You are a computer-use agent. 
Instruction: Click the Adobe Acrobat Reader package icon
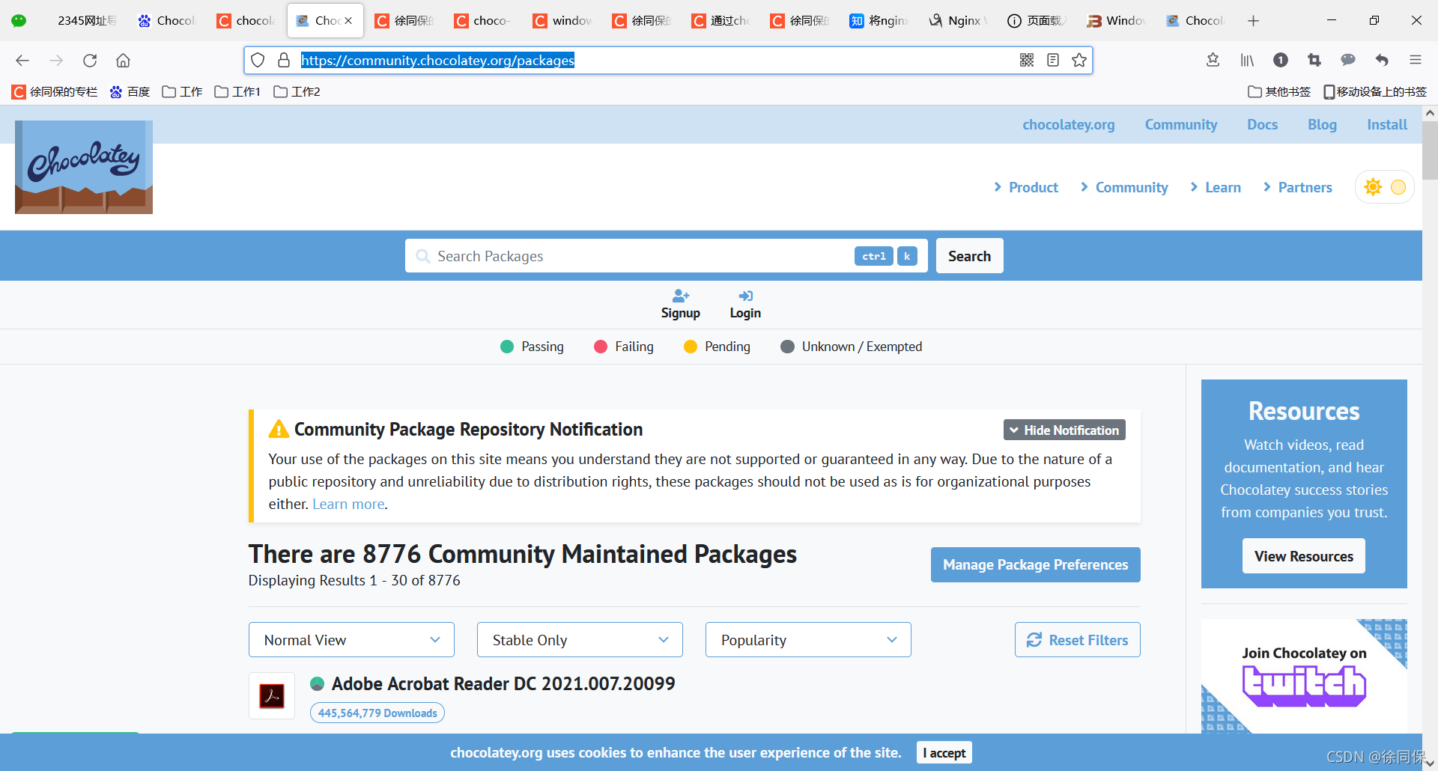[271, 696]
